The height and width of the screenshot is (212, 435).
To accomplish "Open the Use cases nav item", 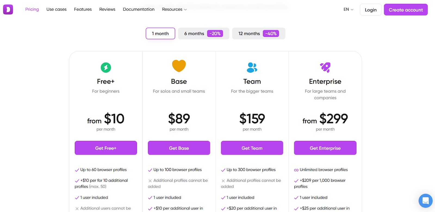I will (x=57, y=9).
